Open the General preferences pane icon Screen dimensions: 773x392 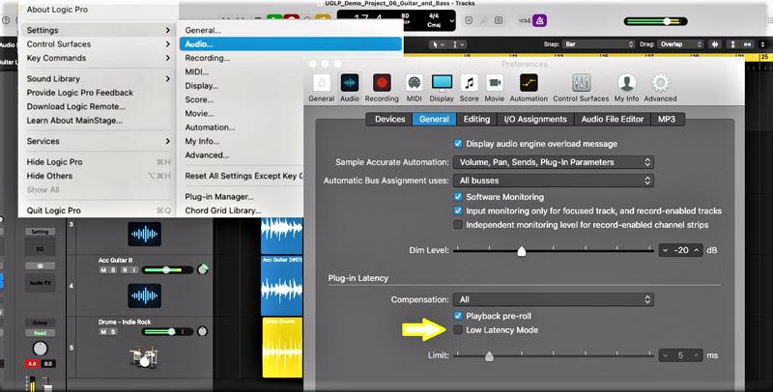[x=322, y=83]
